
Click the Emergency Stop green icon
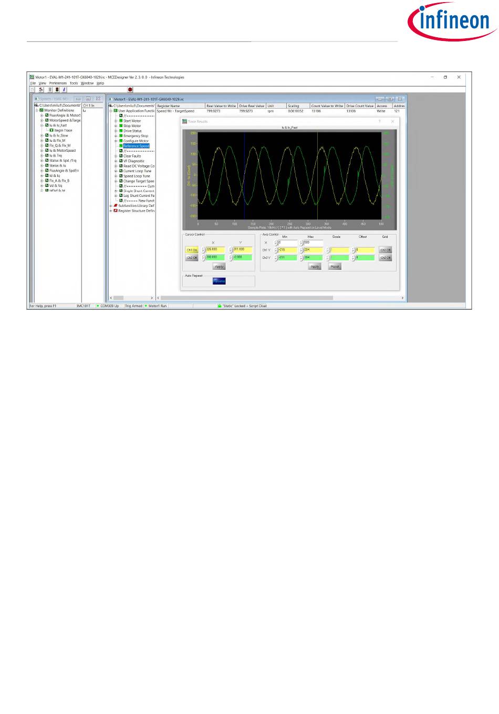pyautogui.click(x=121, y=136)
